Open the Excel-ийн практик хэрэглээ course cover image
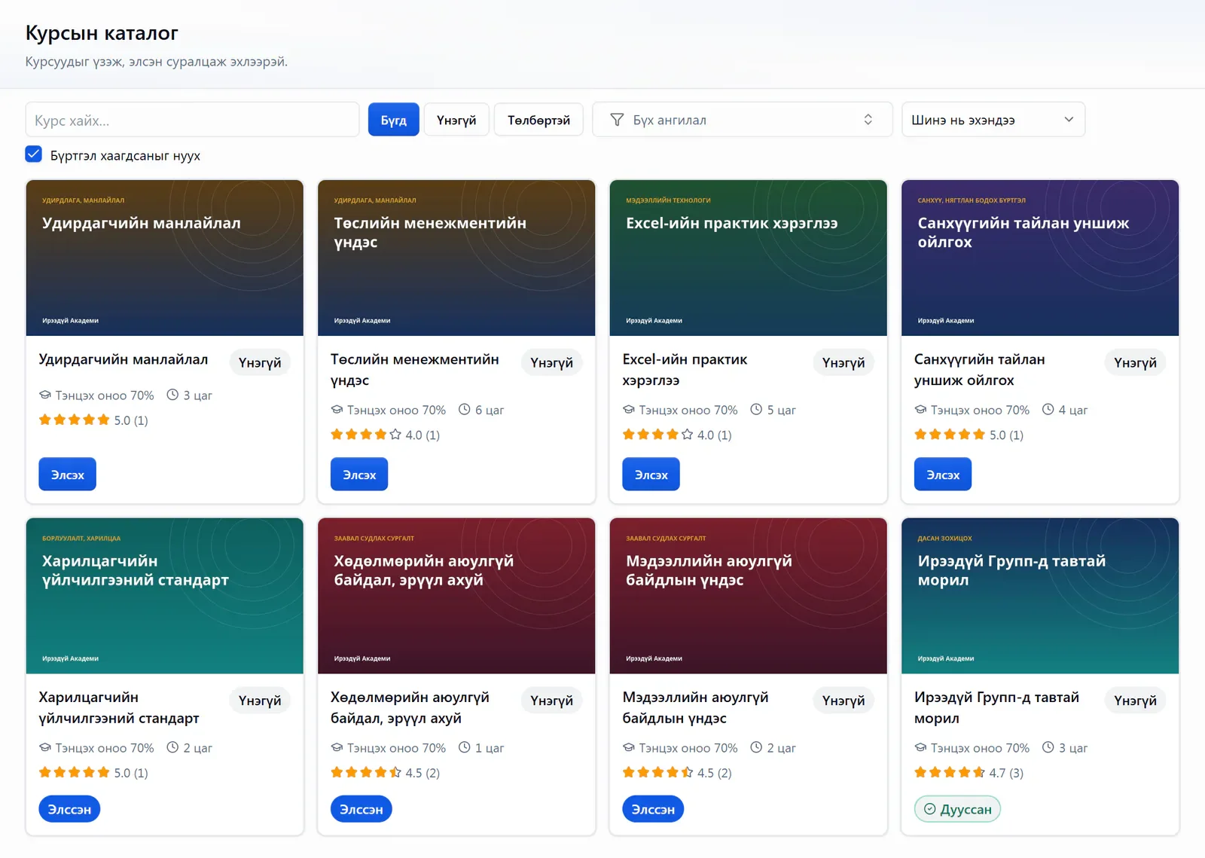1205x858 pixels. click(748, 258)
